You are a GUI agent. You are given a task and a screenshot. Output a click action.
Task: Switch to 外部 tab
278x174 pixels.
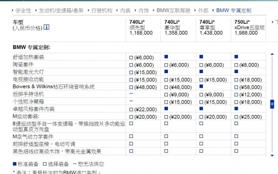click(203, 11)
